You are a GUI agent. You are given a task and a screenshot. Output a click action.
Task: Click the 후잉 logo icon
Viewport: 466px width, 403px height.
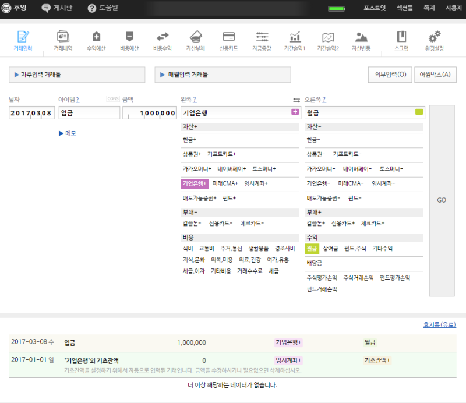click(x=6, y=8)
